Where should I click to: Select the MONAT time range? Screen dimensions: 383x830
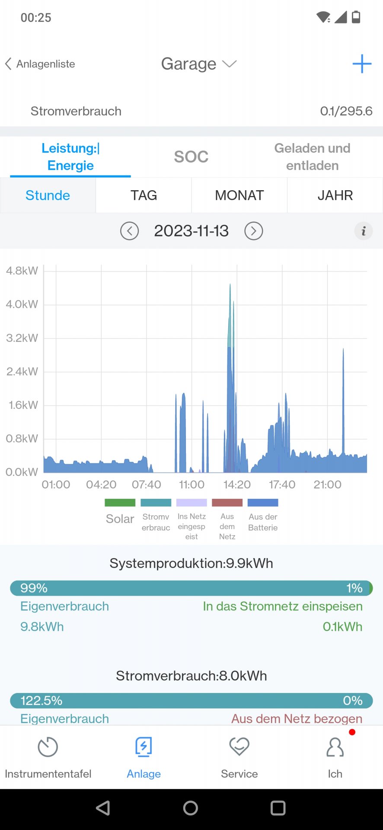click(x=239, y=195)
